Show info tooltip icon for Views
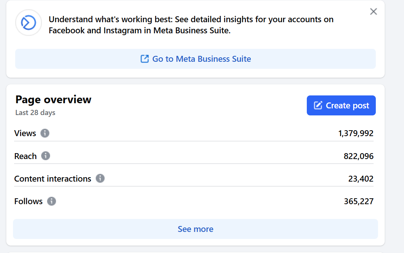The height and width of the screenshot is (253, 404). [45, 133]
